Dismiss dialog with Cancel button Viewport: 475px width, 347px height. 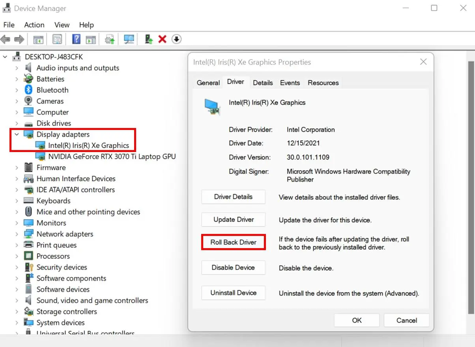point(406,320)
